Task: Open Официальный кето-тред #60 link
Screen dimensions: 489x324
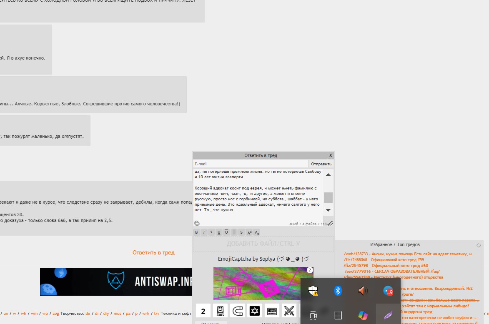Action: (x=386, y=265)
